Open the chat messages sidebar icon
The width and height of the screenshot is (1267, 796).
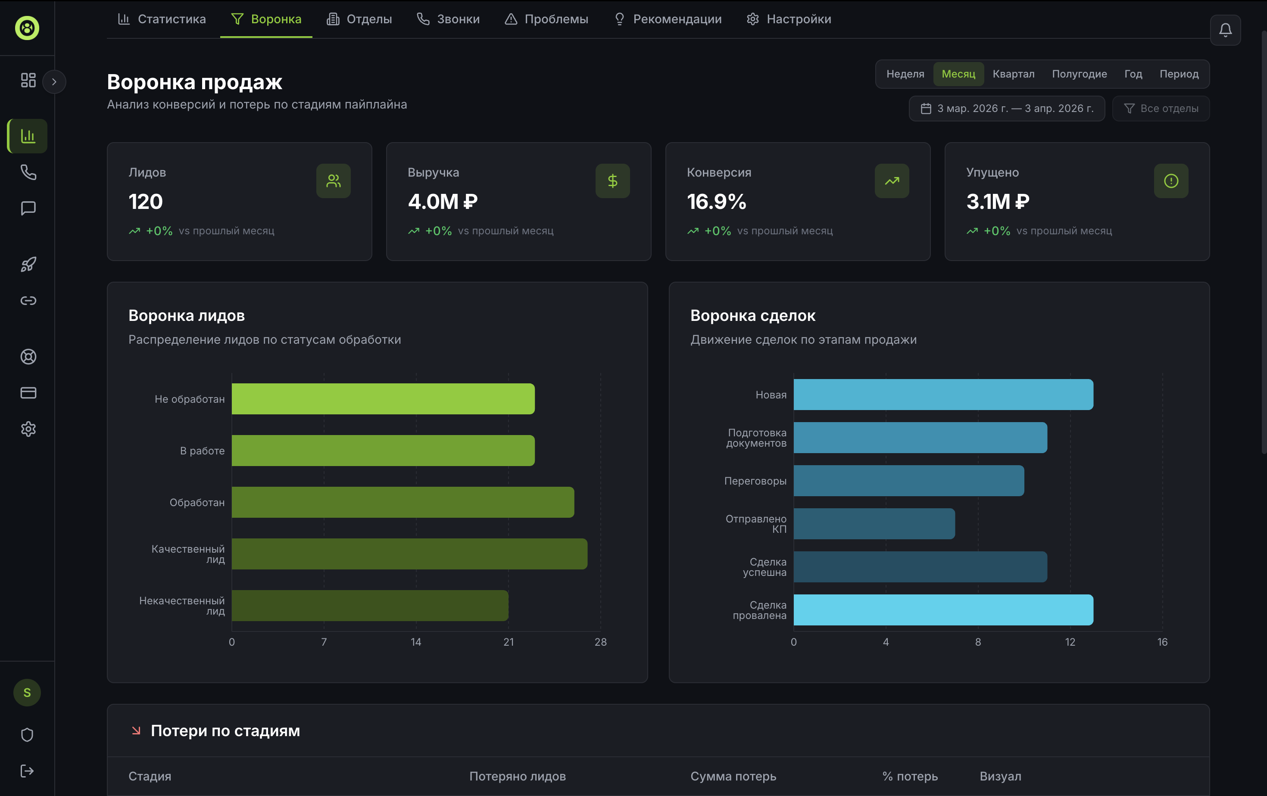28,208
